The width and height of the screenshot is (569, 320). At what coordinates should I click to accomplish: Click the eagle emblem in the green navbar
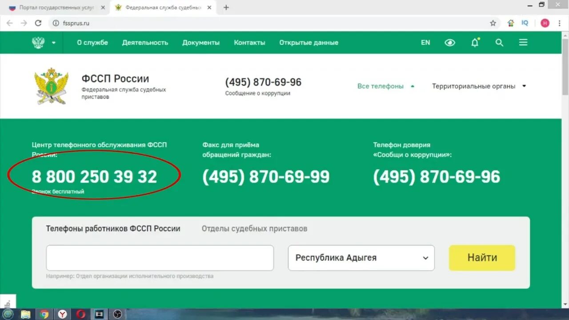coord(39,43)
